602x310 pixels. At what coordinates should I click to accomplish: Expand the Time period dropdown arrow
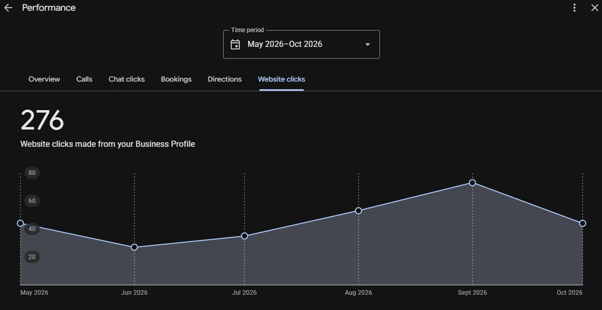point(367,44)
